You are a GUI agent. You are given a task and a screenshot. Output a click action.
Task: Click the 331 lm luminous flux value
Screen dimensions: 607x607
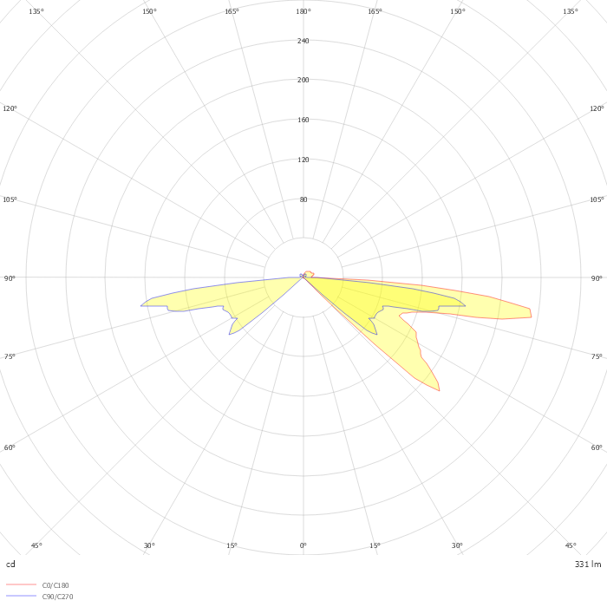(x=588, y=564)
